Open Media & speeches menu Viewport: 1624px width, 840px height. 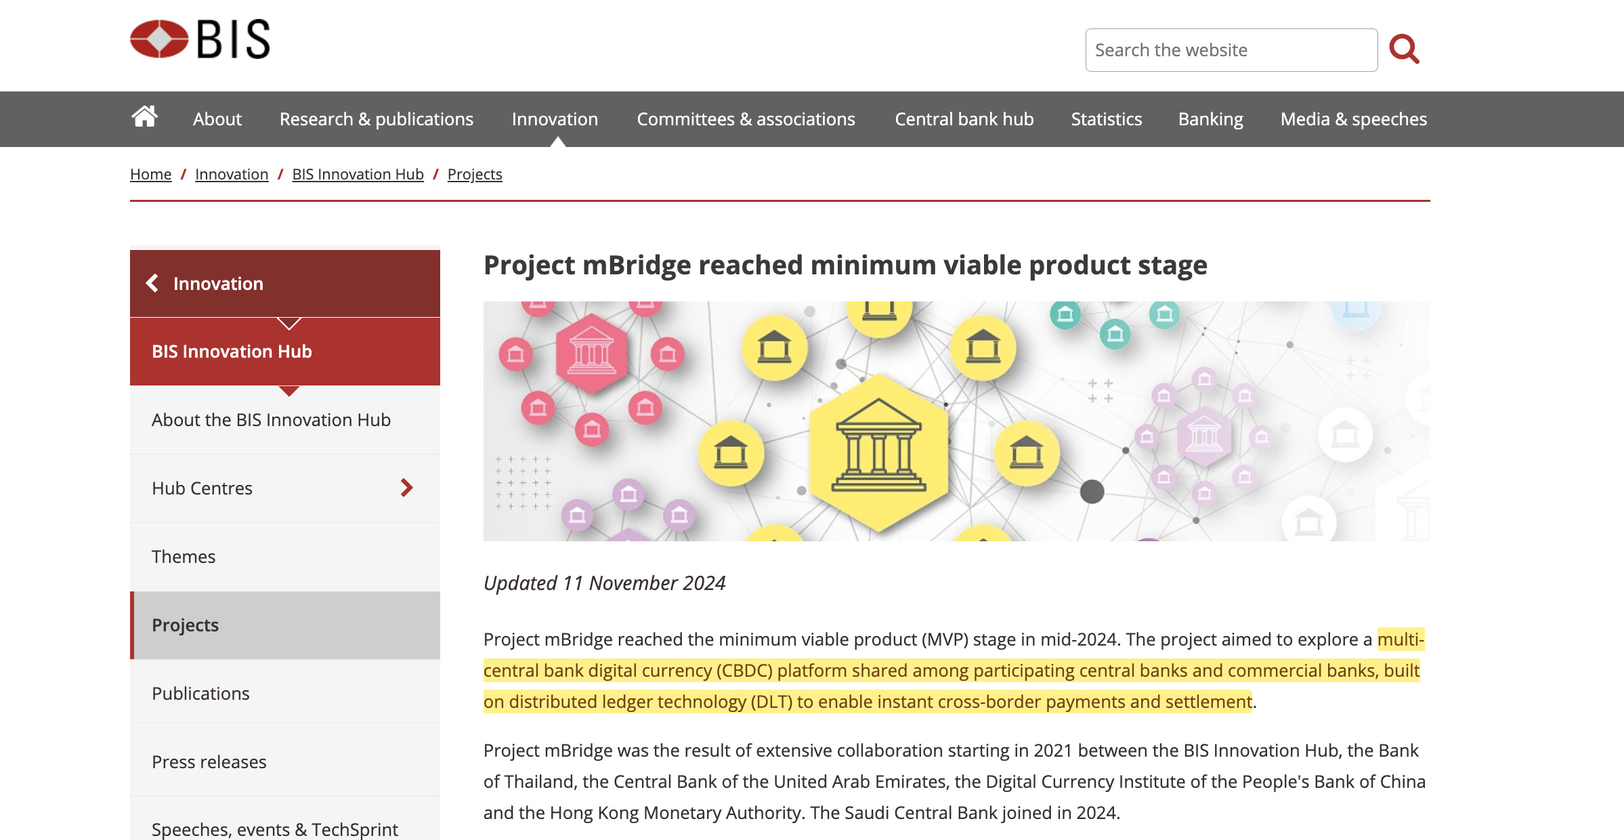pyautogui.click(x=1353, y=119)
